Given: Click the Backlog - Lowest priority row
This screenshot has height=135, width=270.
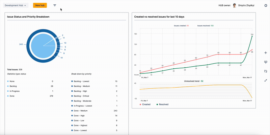Looking at the screenshot, I should [x=94, y=81].
